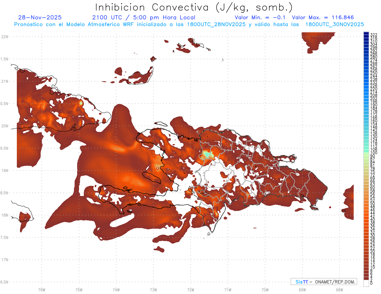This screenshot has width=381, height=294.
Task: Click the '20N' latitude label
Action: [x=4, y=126]
